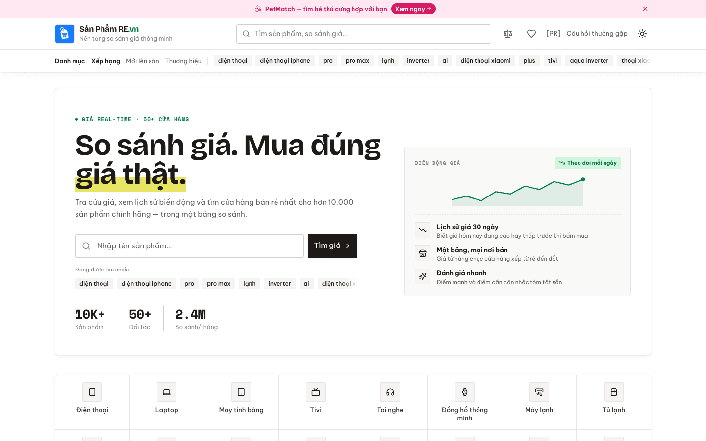The height and width of the screenshot is (441, 706).
Task: Dismiss the PetMatch promo banner
Action: [645, 9]
